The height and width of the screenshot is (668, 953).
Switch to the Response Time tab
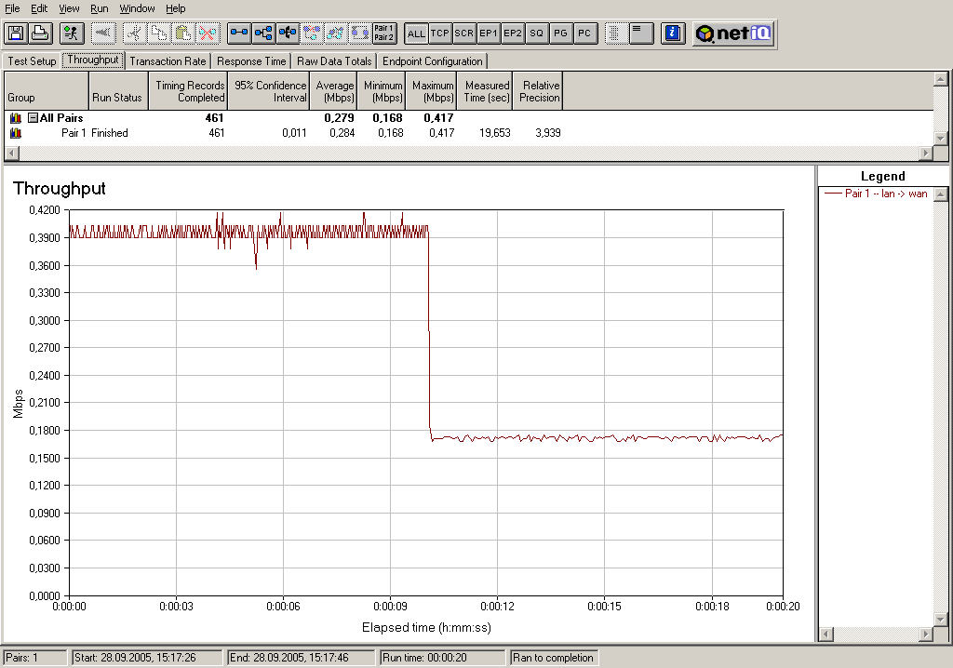point(251,61)
